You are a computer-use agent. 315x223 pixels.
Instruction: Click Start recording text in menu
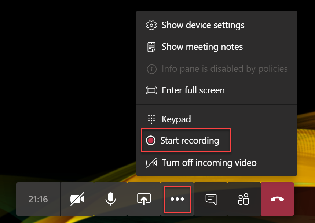(190, 140)
